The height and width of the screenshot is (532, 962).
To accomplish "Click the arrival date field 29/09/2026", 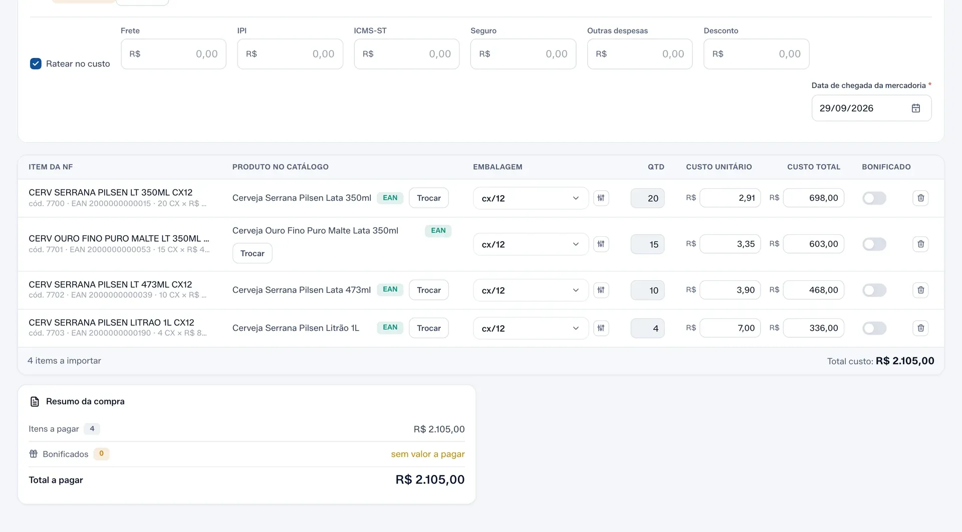I will pos(871,108).
